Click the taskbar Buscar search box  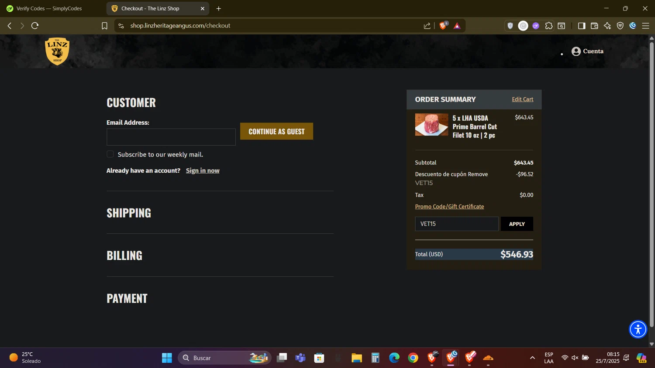tap(224, 358)
